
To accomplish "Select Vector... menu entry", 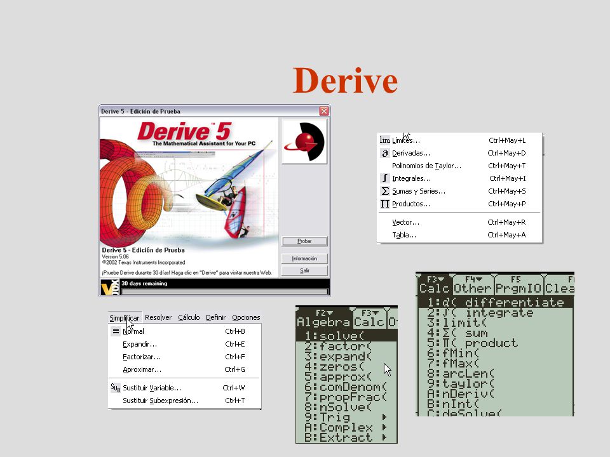I will point(459,222).
